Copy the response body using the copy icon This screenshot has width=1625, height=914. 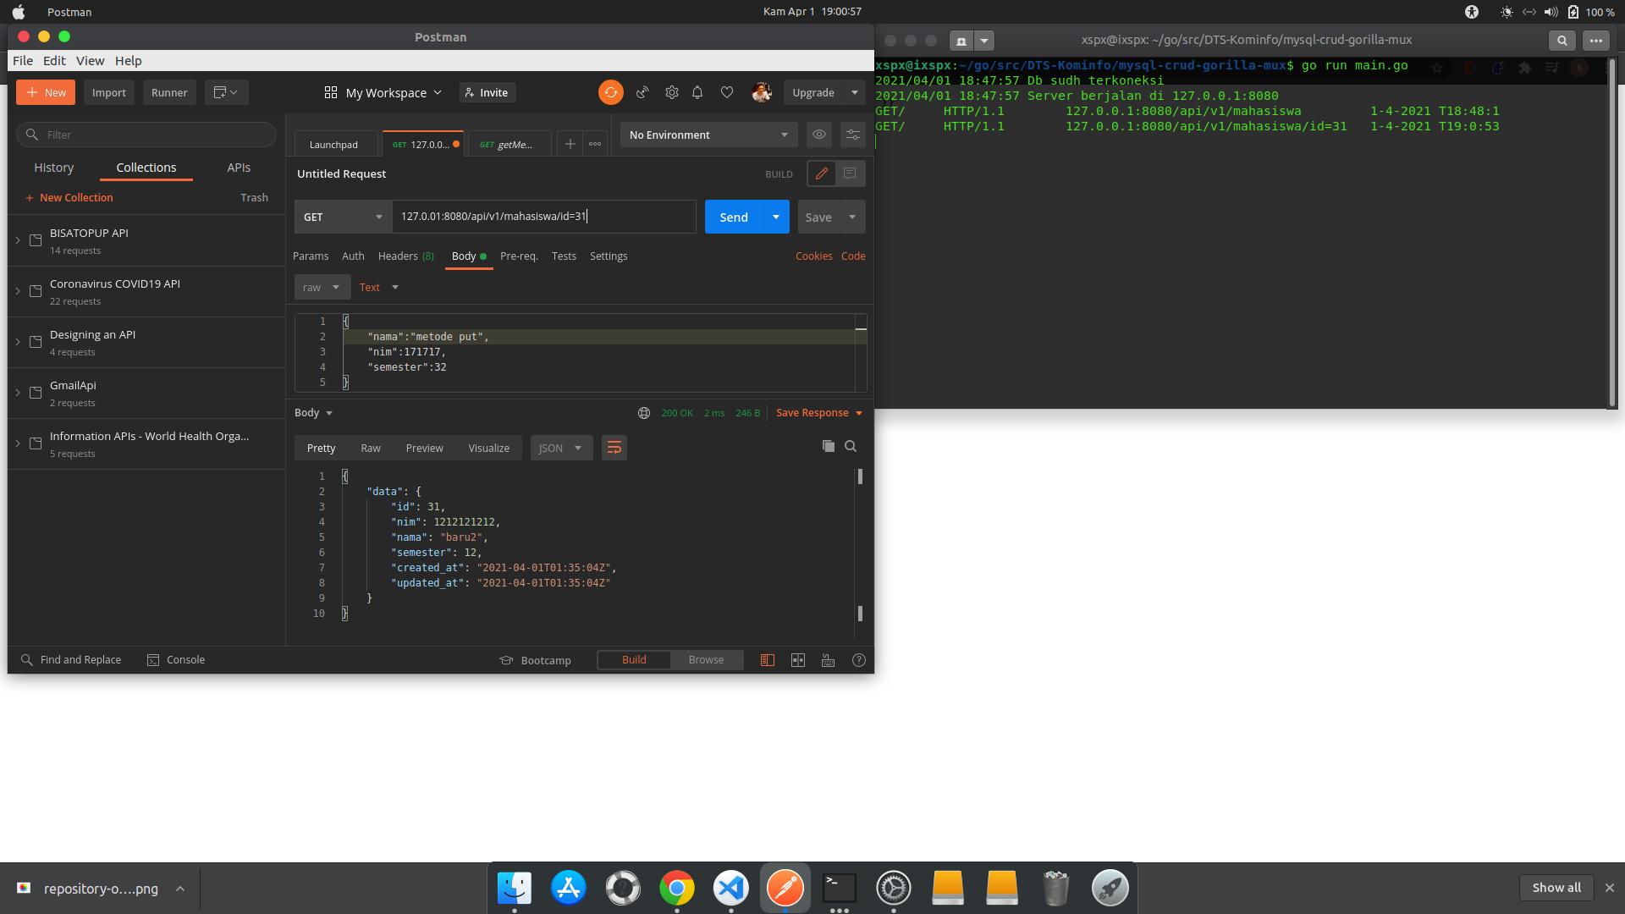pos(829,446)
